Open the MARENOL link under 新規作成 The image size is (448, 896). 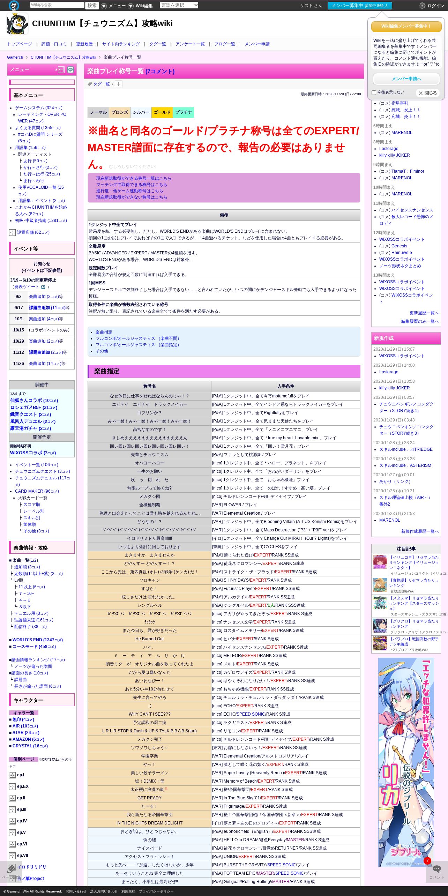(x=390, y=520)
